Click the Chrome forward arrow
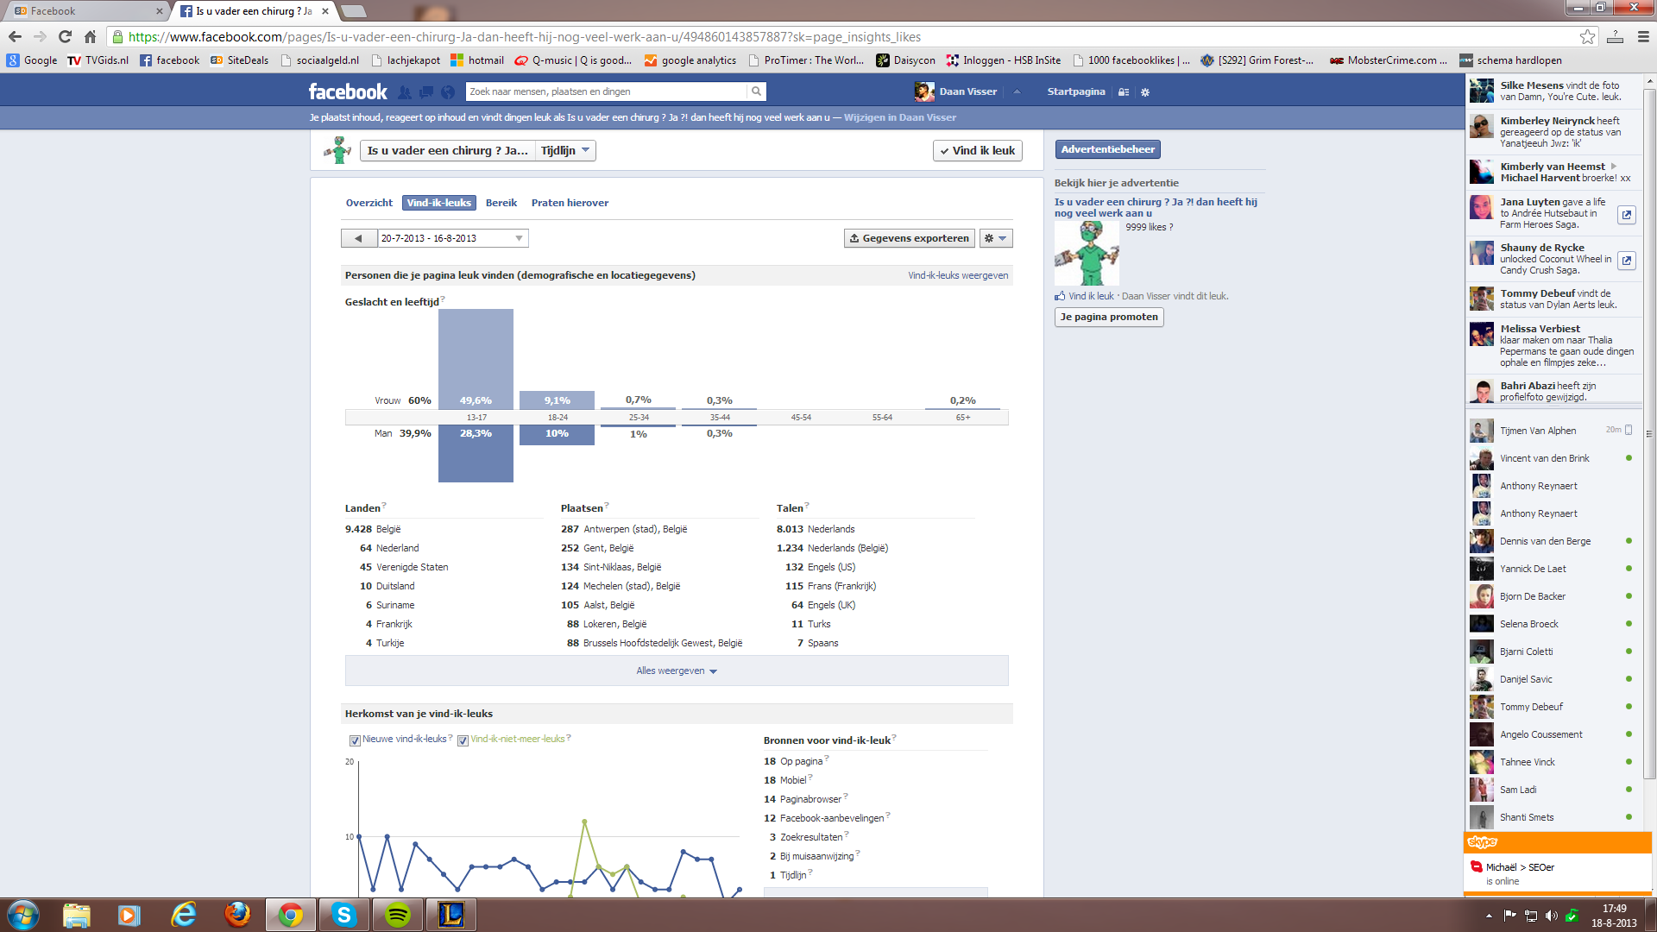 [x=40, y=36]
